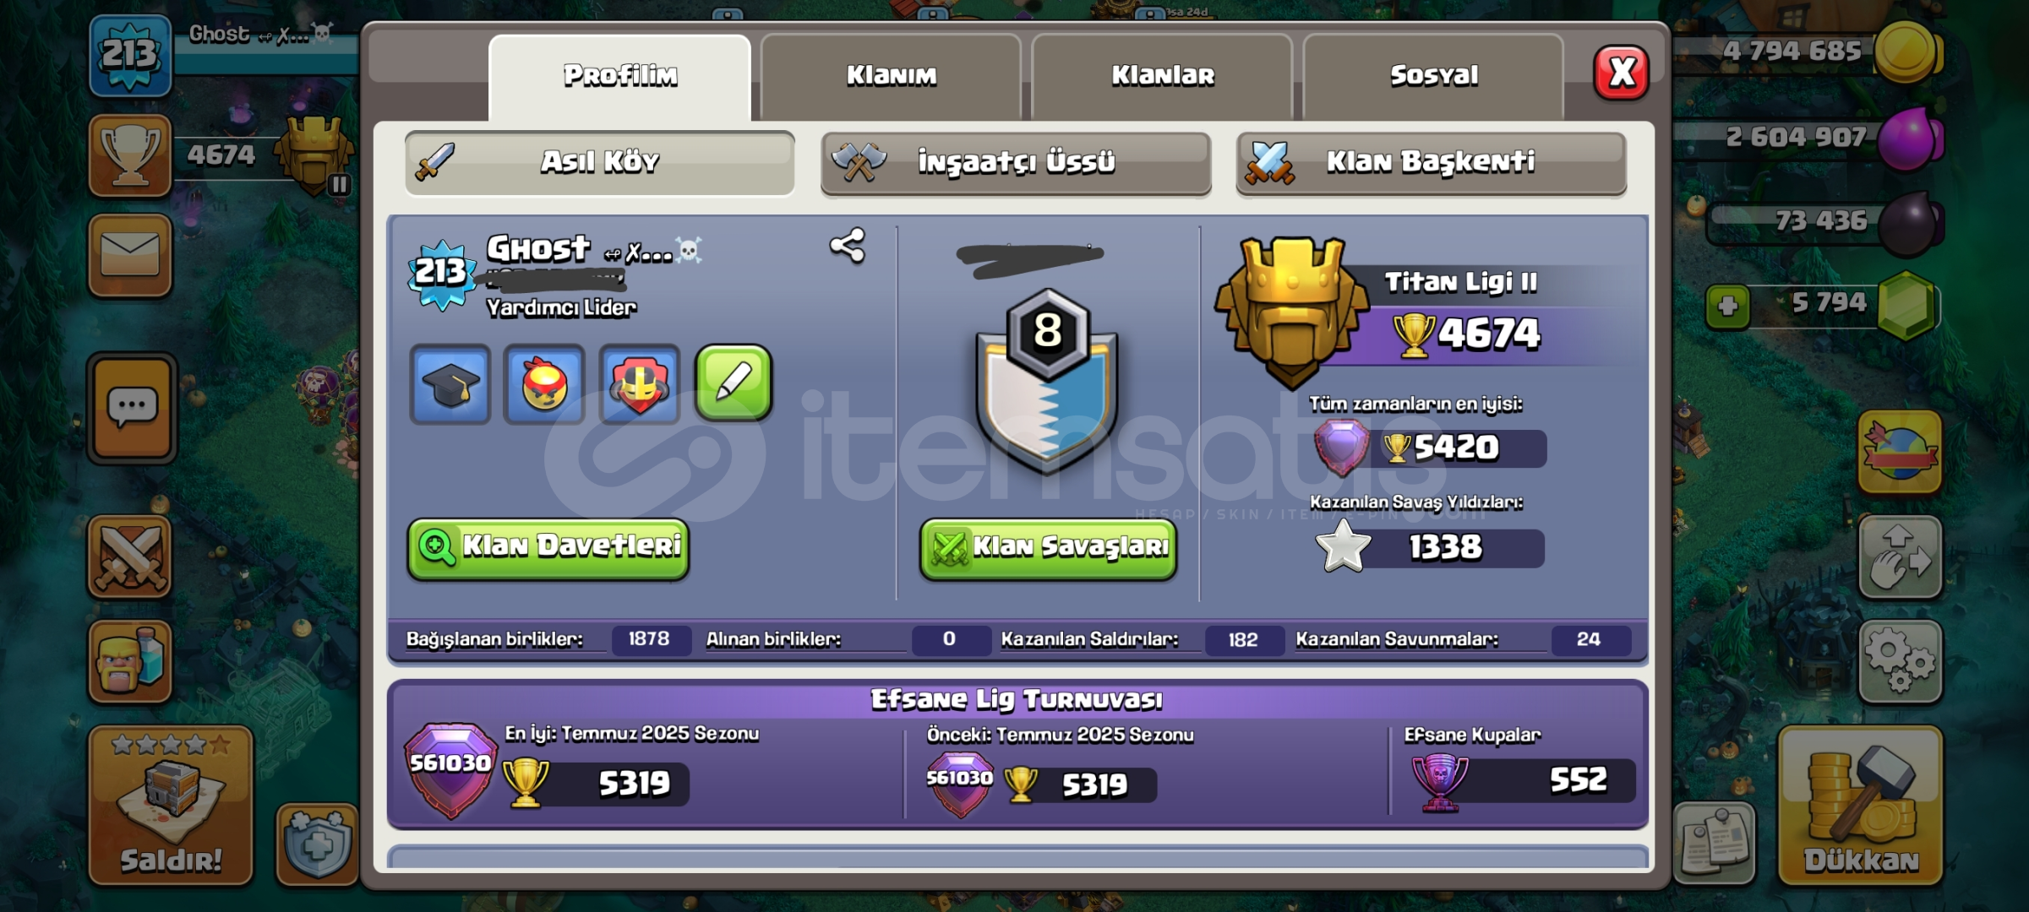Screen dimensions: 2029x912
Task: Tap the graduation cap badge icon
Action: click(x=450, y=384)
